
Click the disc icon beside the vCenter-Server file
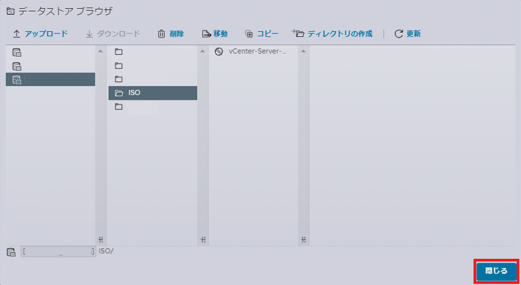point(219,52)
